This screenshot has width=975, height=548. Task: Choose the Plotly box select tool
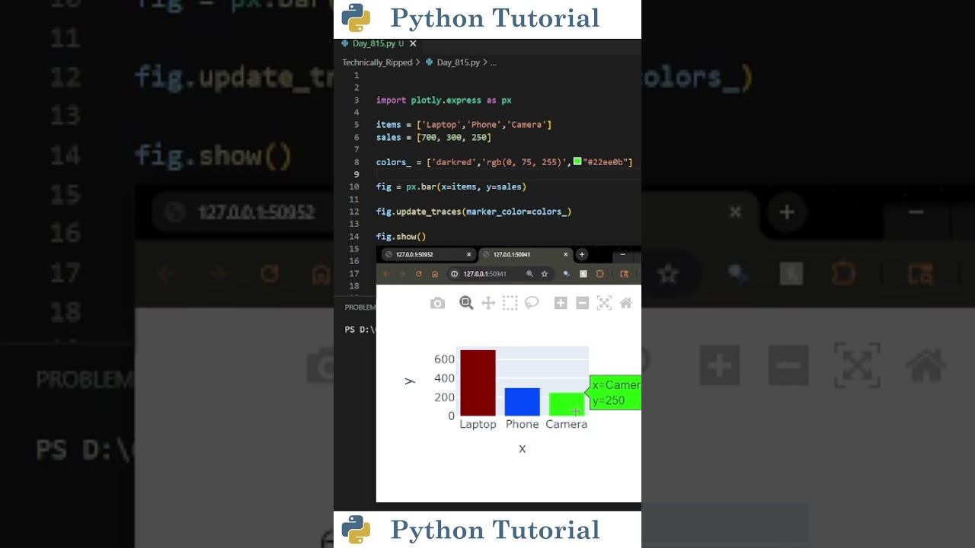(510, 303)
